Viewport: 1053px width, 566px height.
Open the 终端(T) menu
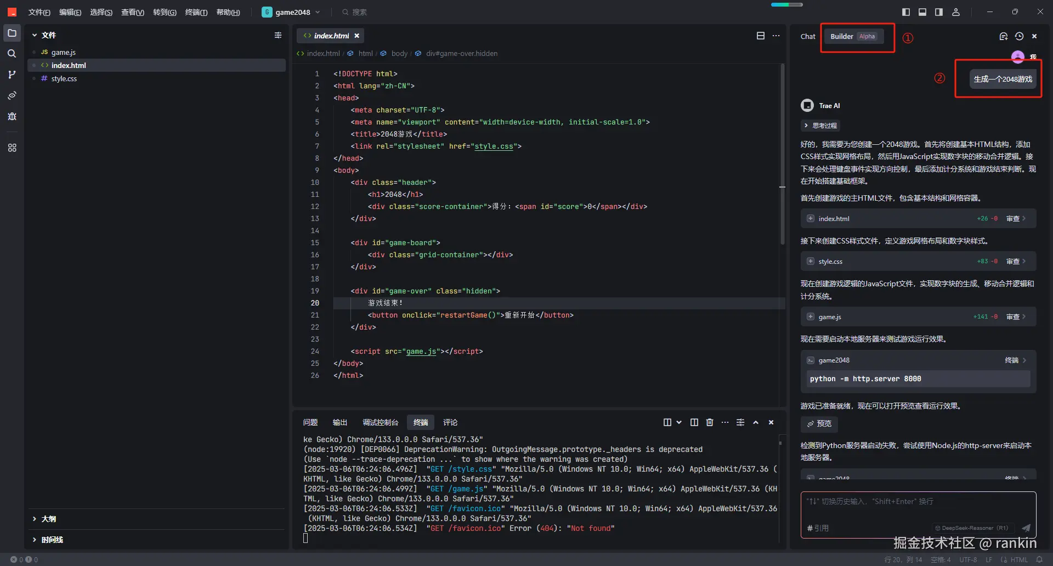pos(196,12)
